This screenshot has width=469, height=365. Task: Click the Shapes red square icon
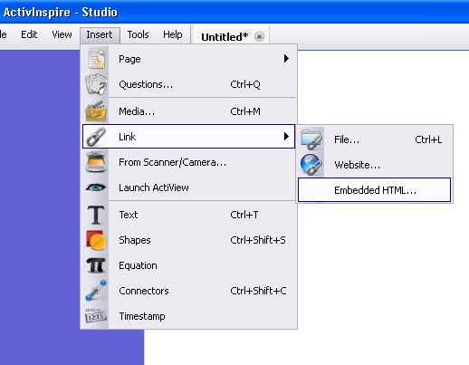pos(96,240)
